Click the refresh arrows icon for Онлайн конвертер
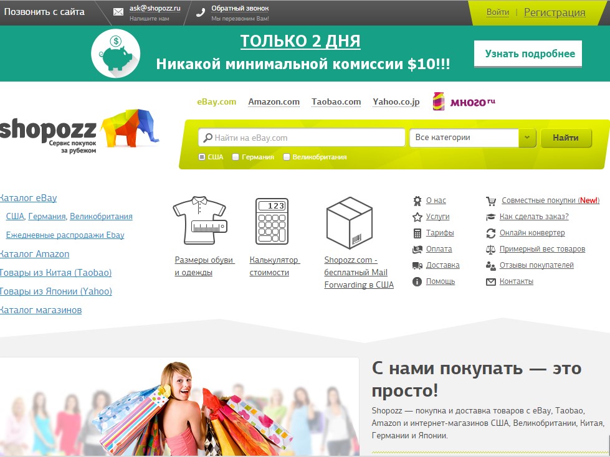The height and width of the screenshot is (457, 610). tap(490, 233)
